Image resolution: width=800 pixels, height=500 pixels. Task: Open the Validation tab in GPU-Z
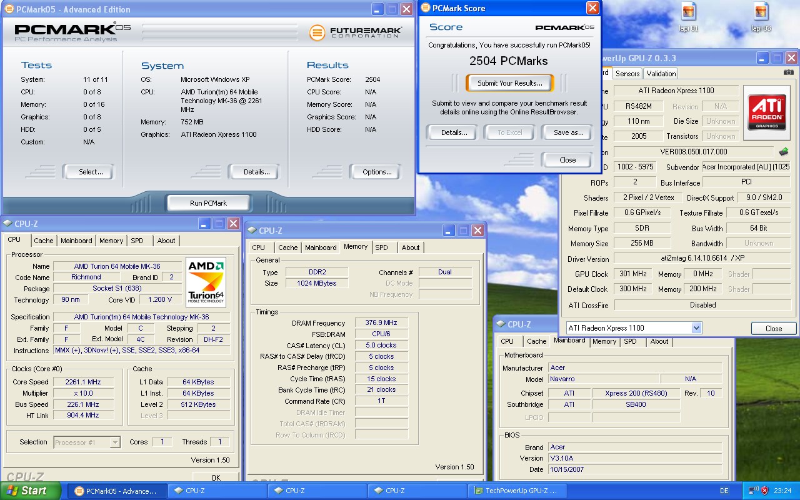(x=661, y=74)
